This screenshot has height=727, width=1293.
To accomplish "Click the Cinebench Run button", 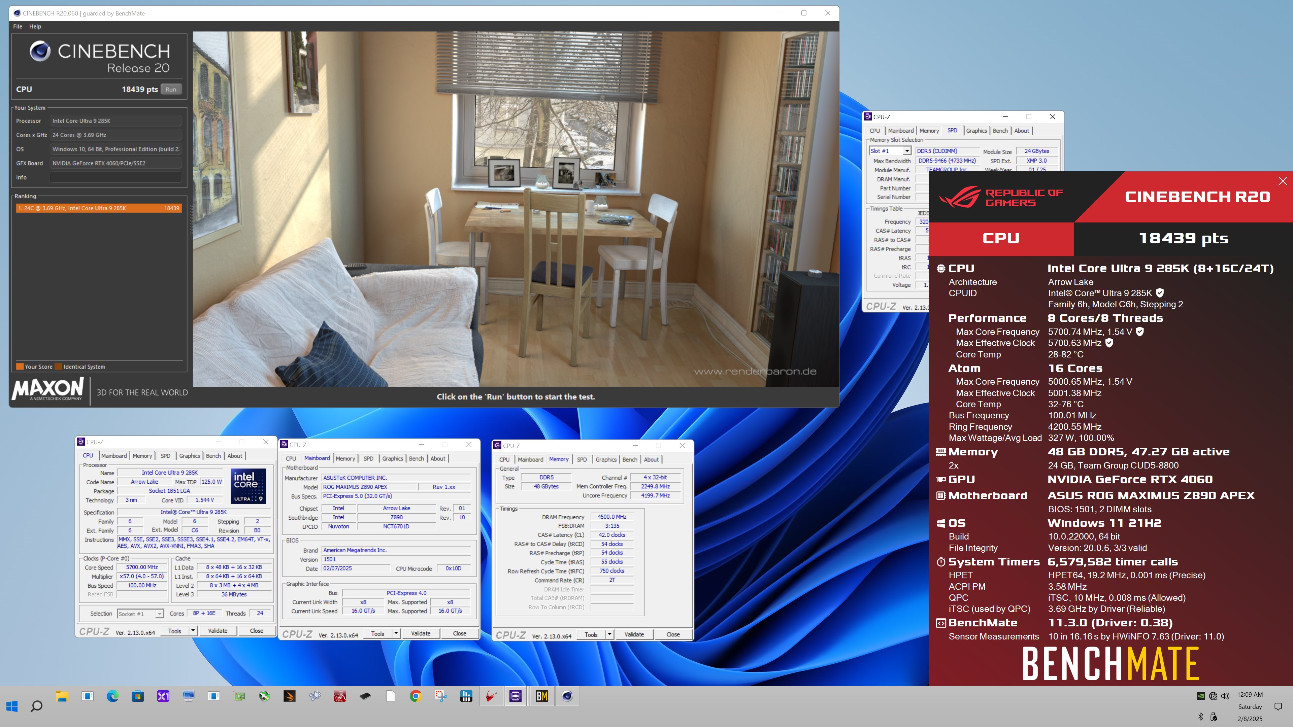I will click(x=171, y=89).
